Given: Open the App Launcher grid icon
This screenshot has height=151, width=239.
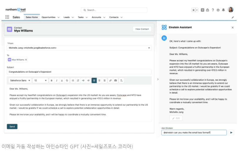Looking at the screenshot, I should click(7, 17).
